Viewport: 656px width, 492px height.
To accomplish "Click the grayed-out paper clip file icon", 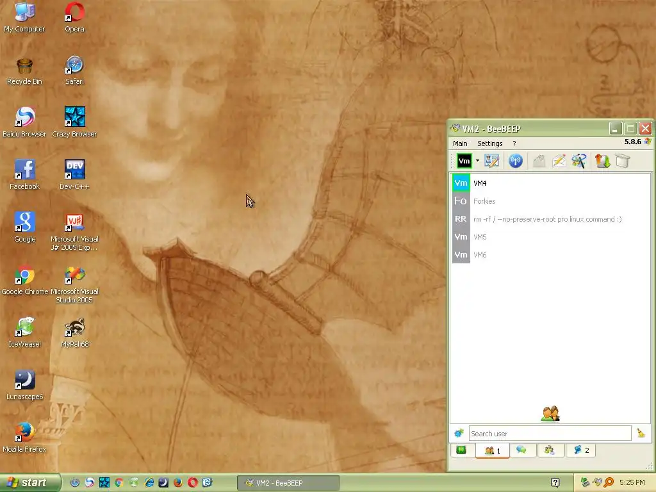I will [539, 161].
